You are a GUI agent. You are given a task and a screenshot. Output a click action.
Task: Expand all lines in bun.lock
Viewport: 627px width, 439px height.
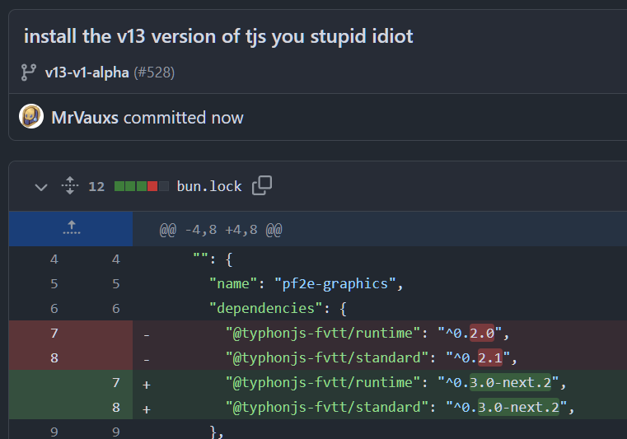coord(70,186)
